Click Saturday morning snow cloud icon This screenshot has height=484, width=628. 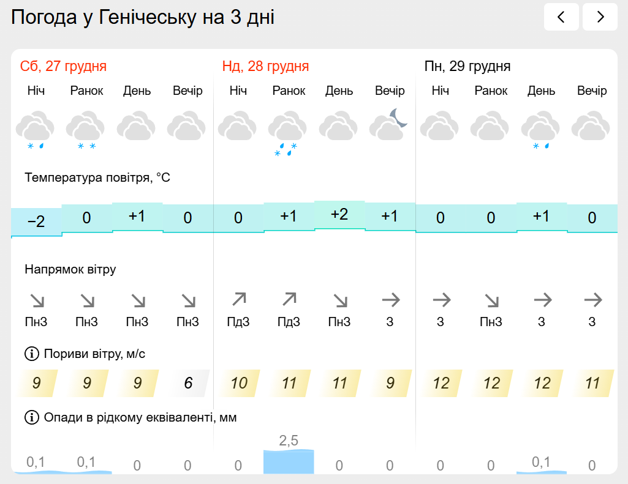point(86,130)
